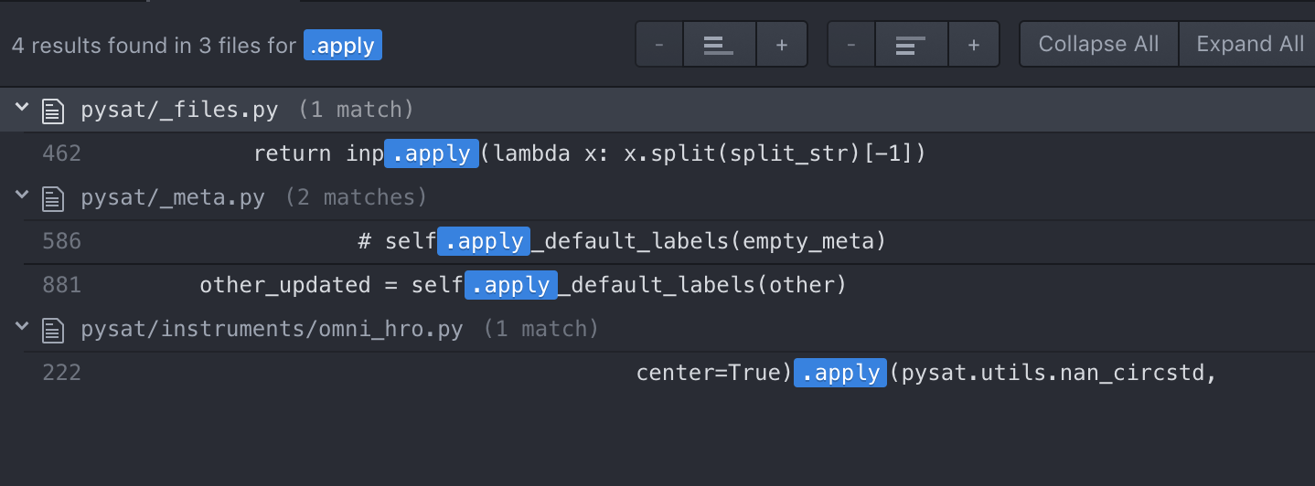
Task: Click the file icon beside pysat/_files.py
Action: coord(53,111)
